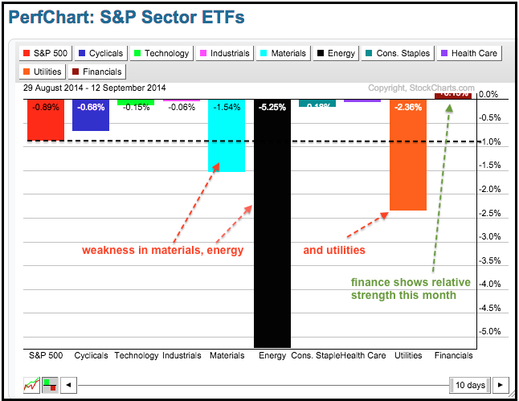This screenshot has height=401, width=519.
Task: Toggle Energy sector in legend
Action: [335, 54]
